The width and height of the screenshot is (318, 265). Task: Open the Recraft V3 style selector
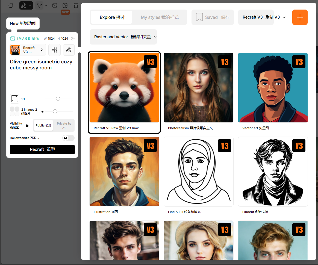click(x=28, y=50)
